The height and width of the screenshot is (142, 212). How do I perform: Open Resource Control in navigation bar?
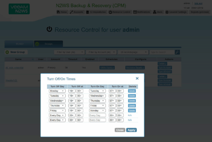pyautogui.click(x=120, y=12)
